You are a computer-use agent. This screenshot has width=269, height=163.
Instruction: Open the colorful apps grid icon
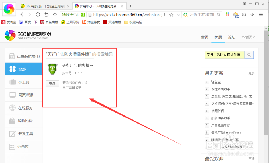(228, 14)
